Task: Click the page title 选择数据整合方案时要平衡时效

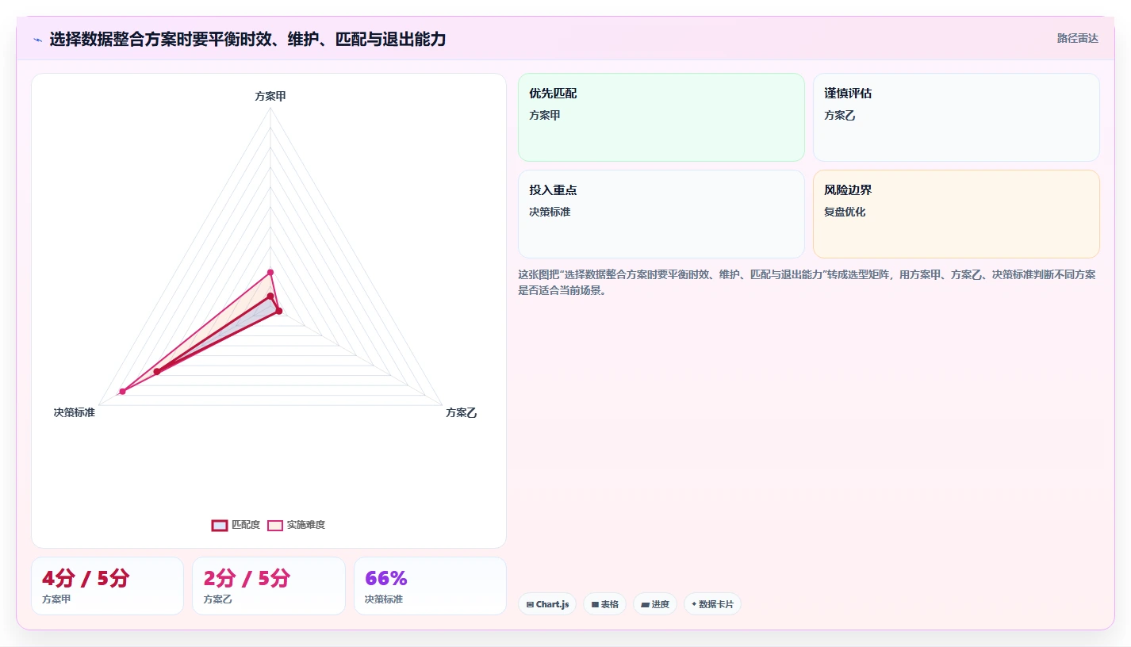Action: tap(247, 39)
